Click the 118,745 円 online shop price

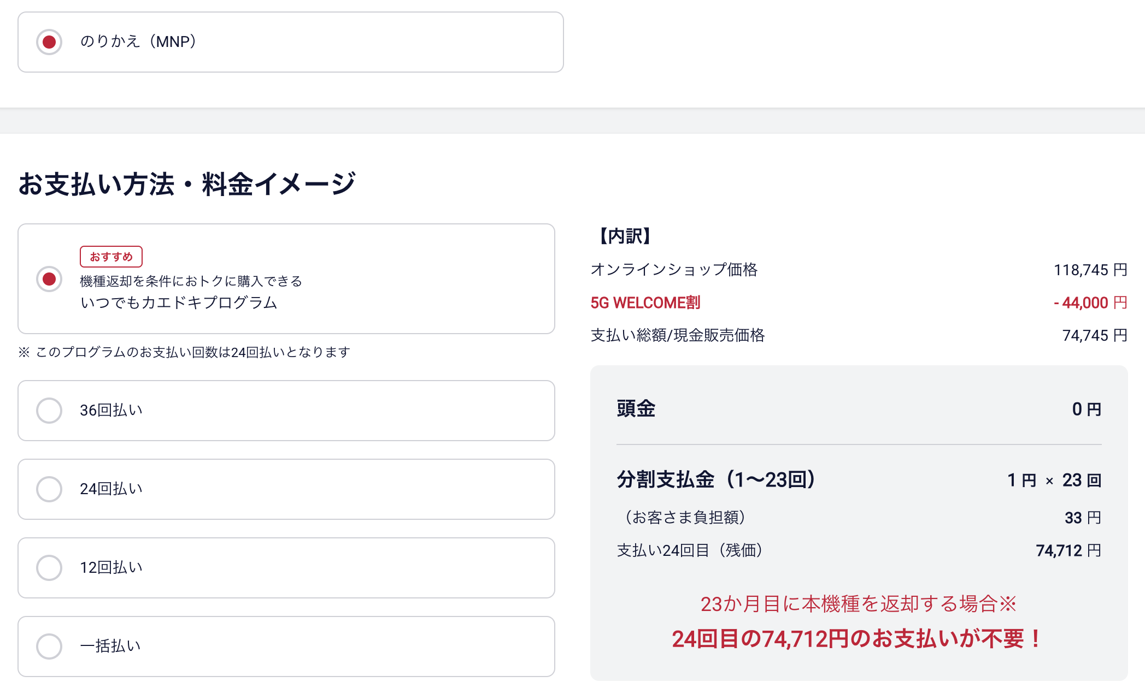click(1090, 270)
